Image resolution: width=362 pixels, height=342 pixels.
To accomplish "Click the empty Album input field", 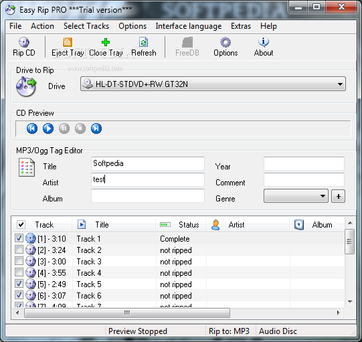I will pos(148,195).
